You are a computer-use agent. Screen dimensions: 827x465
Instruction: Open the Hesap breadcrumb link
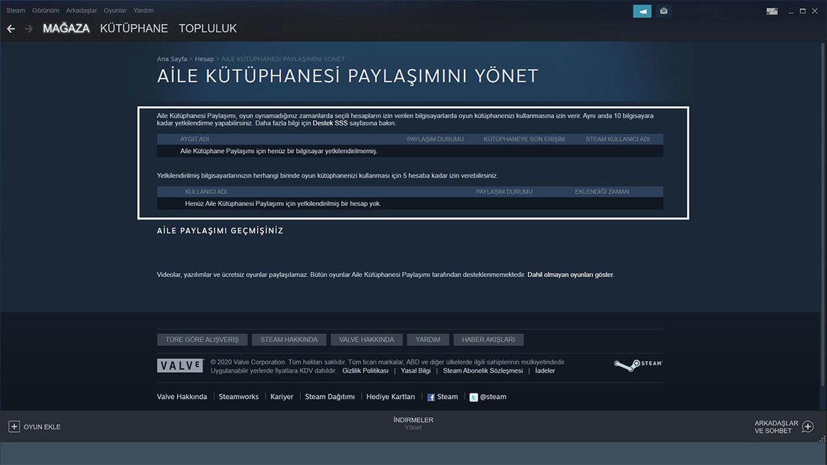tap(204, 59)
